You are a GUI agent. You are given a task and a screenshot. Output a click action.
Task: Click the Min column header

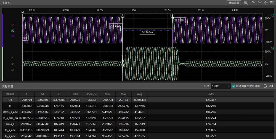(x=107, y=94)
